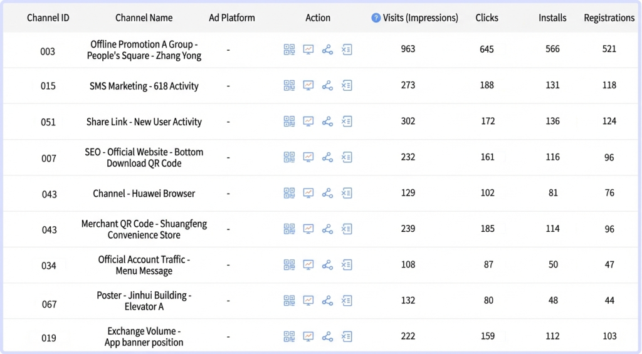Export Excel for Poster Jinhui Building Elevator A
The width and height of the screenshot is (642, 354).
[x=347, y=301]
